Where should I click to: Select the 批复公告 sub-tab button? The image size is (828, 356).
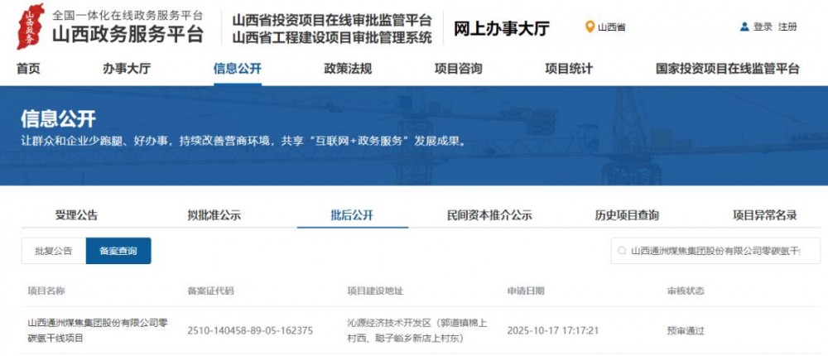[54, 251]
